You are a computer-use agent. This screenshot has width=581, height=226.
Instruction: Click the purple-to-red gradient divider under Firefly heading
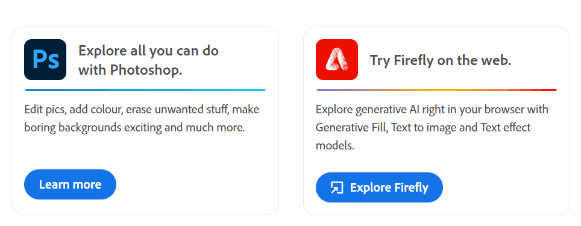pyautogui.click(x=436, y=90)
